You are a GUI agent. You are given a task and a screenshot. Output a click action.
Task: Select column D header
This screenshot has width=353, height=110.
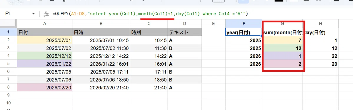click(184, 24)
